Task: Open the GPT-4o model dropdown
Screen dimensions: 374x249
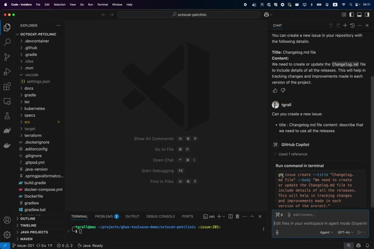Action: 345,232
